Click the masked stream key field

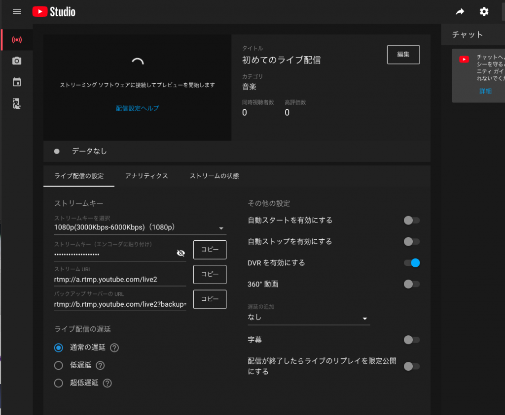pos(120,255)
